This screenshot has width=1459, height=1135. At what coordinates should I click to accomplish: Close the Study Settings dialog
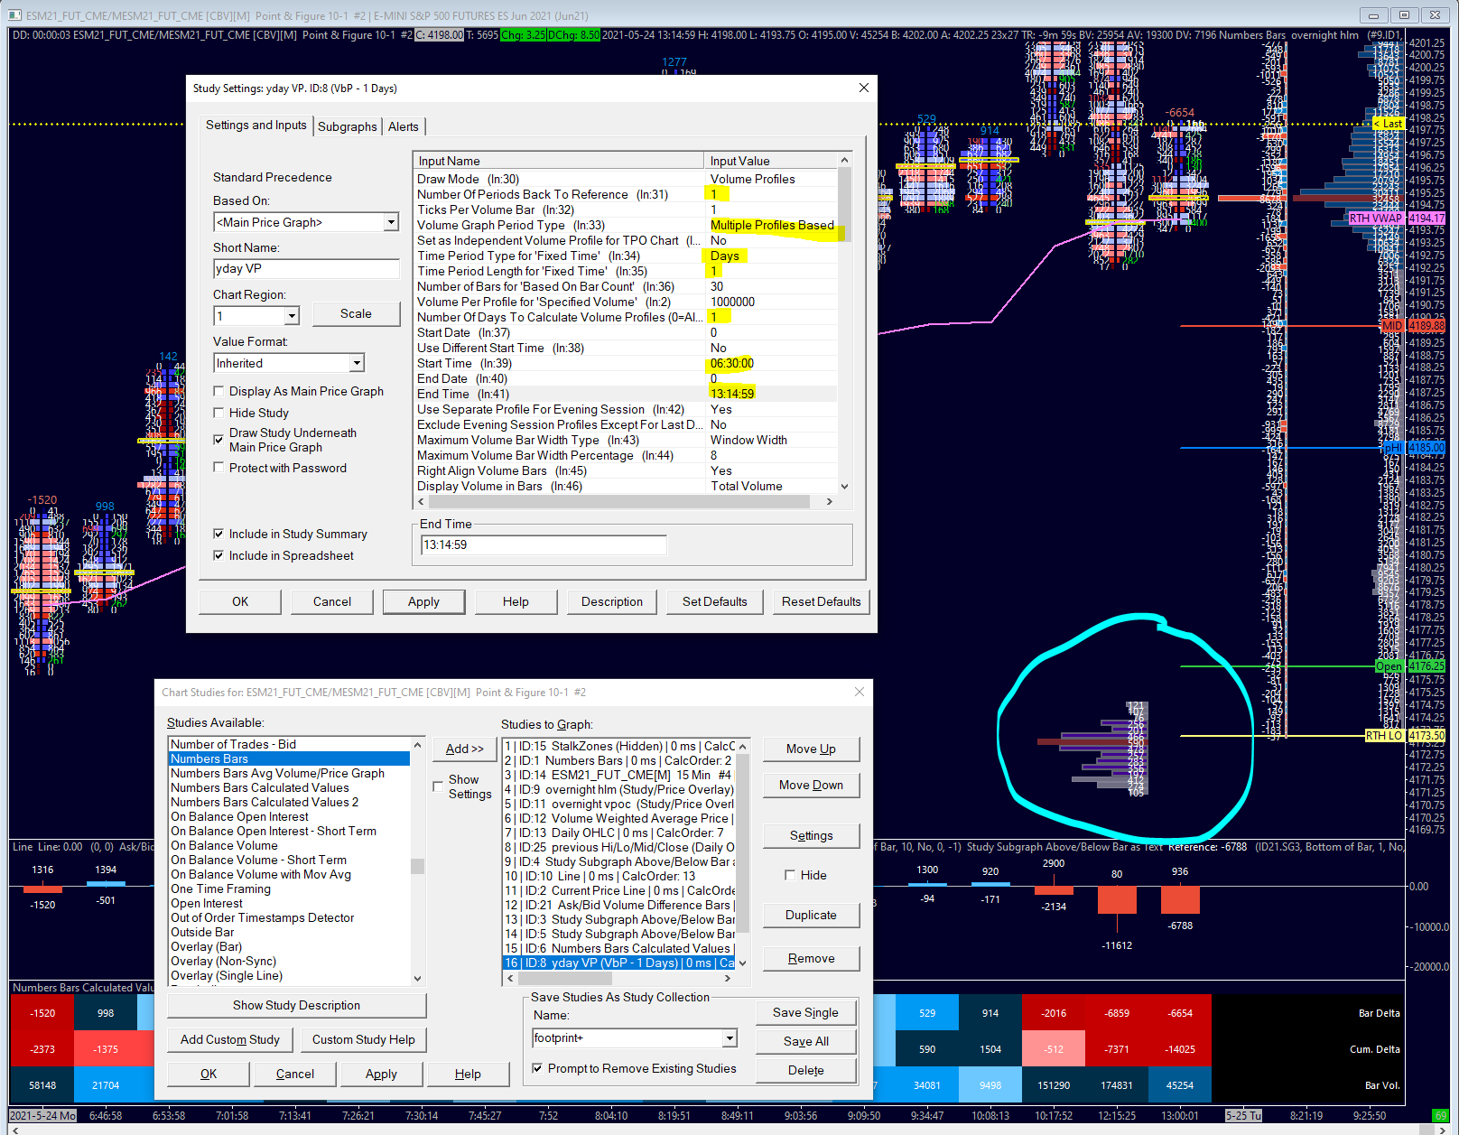tap(863, 88)
